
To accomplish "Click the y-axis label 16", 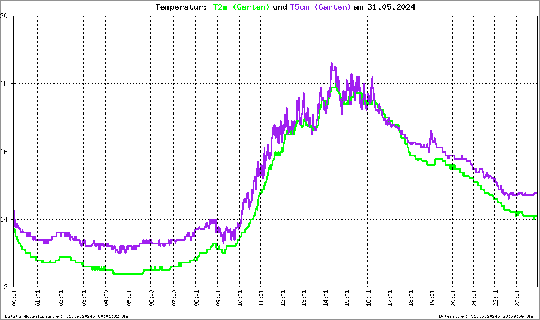I will [4, 152].
